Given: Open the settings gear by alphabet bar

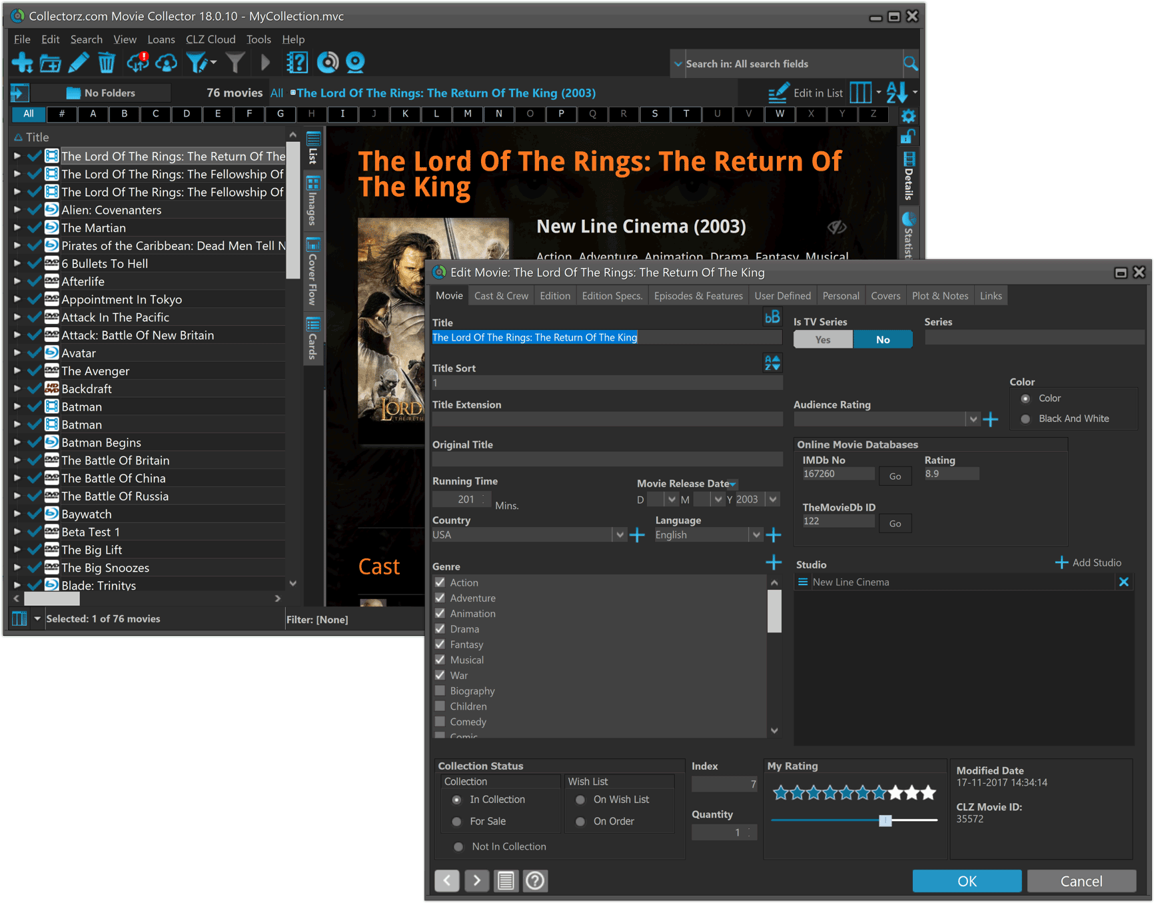Looking at the screenshot, I should click(908, 116).
